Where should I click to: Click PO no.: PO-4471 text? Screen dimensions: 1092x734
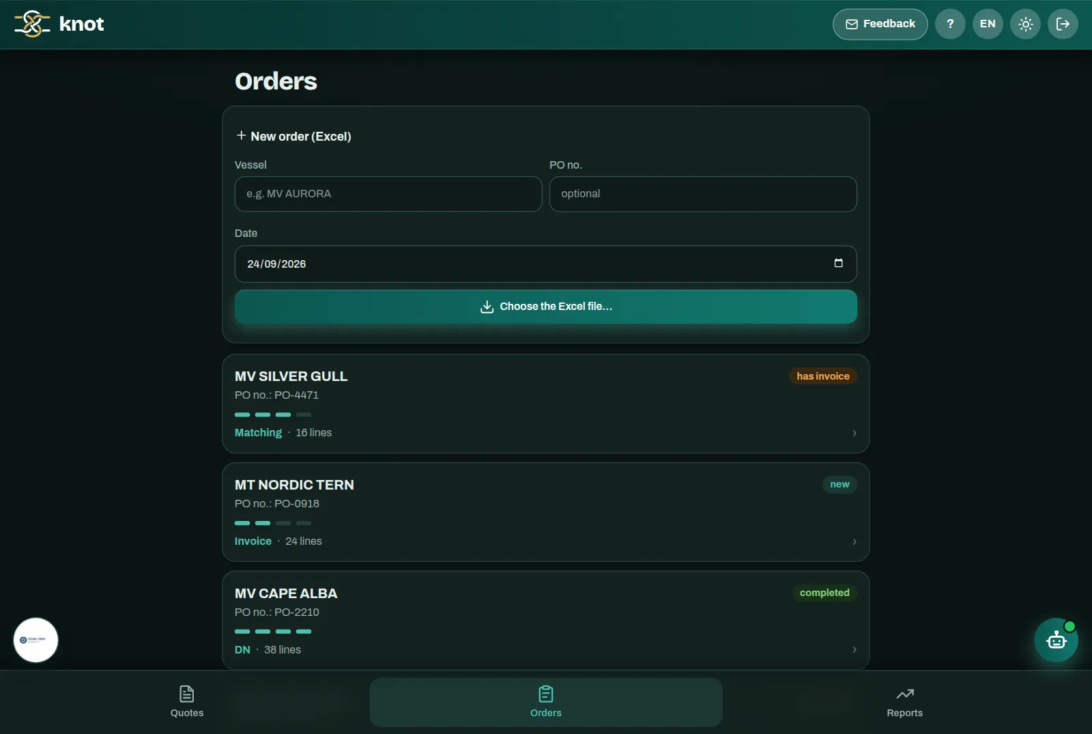coord(276,395)
